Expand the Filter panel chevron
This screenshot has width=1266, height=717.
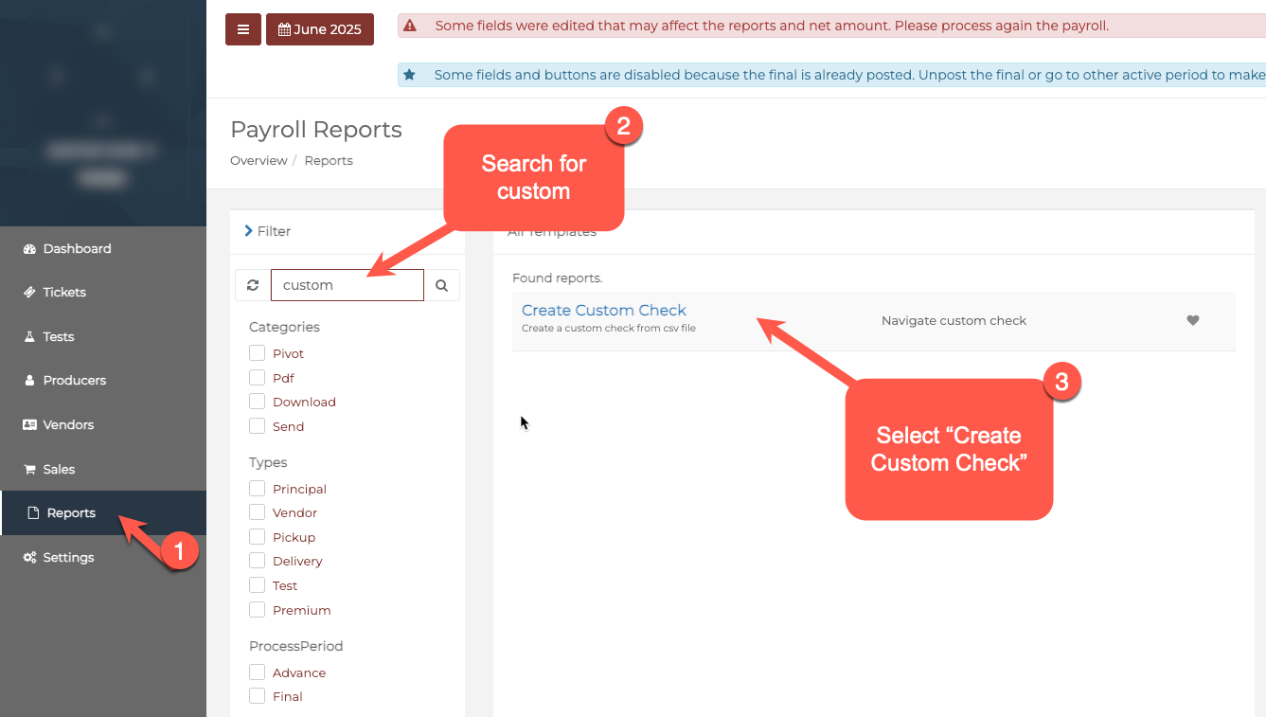249,231
